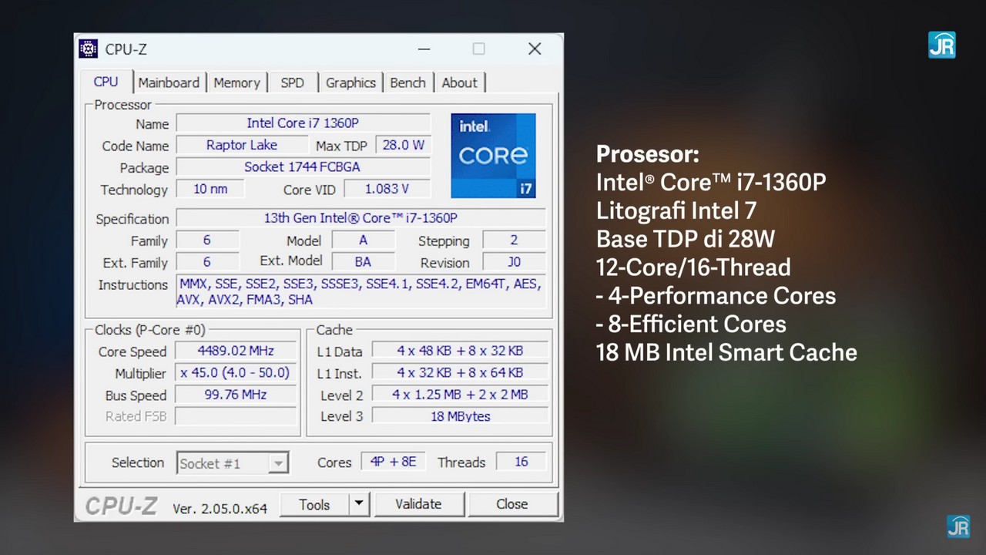The image size is (986, 555).
Task: Select the CPU tab
Action: coord(106,82)
